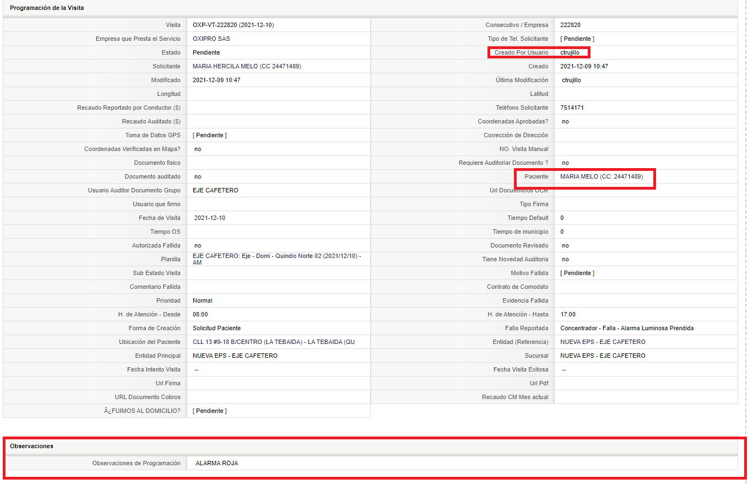Click the Comentario Fallida label
753x484 pixels.
(x=155, y=287)
